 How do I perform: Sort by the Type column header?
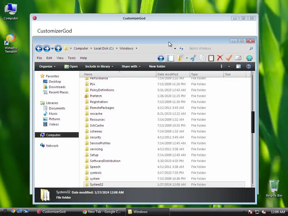206,74
